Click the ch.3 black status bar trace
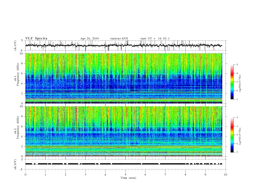This screenshot has height=196, width=254. pyautogui.click(x=123, y=164)
